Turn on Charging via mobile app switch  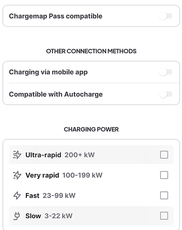click(x=166, y=72)
